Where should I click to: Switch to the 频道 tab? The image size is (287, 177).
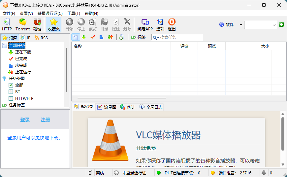(10, 38)
